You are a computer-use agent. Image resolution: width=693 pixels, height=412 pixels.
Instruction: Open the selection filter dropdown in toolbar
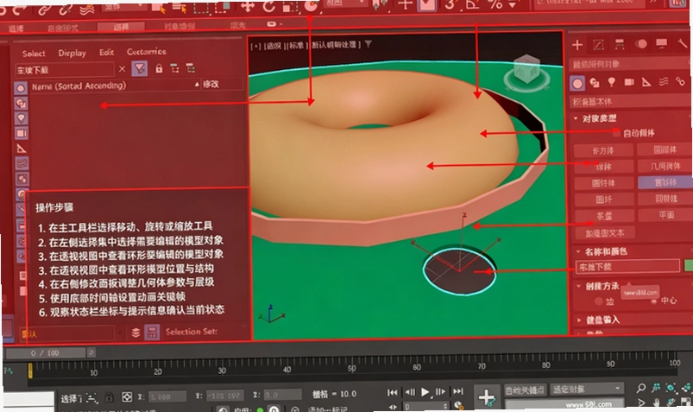tap(124, 8)
